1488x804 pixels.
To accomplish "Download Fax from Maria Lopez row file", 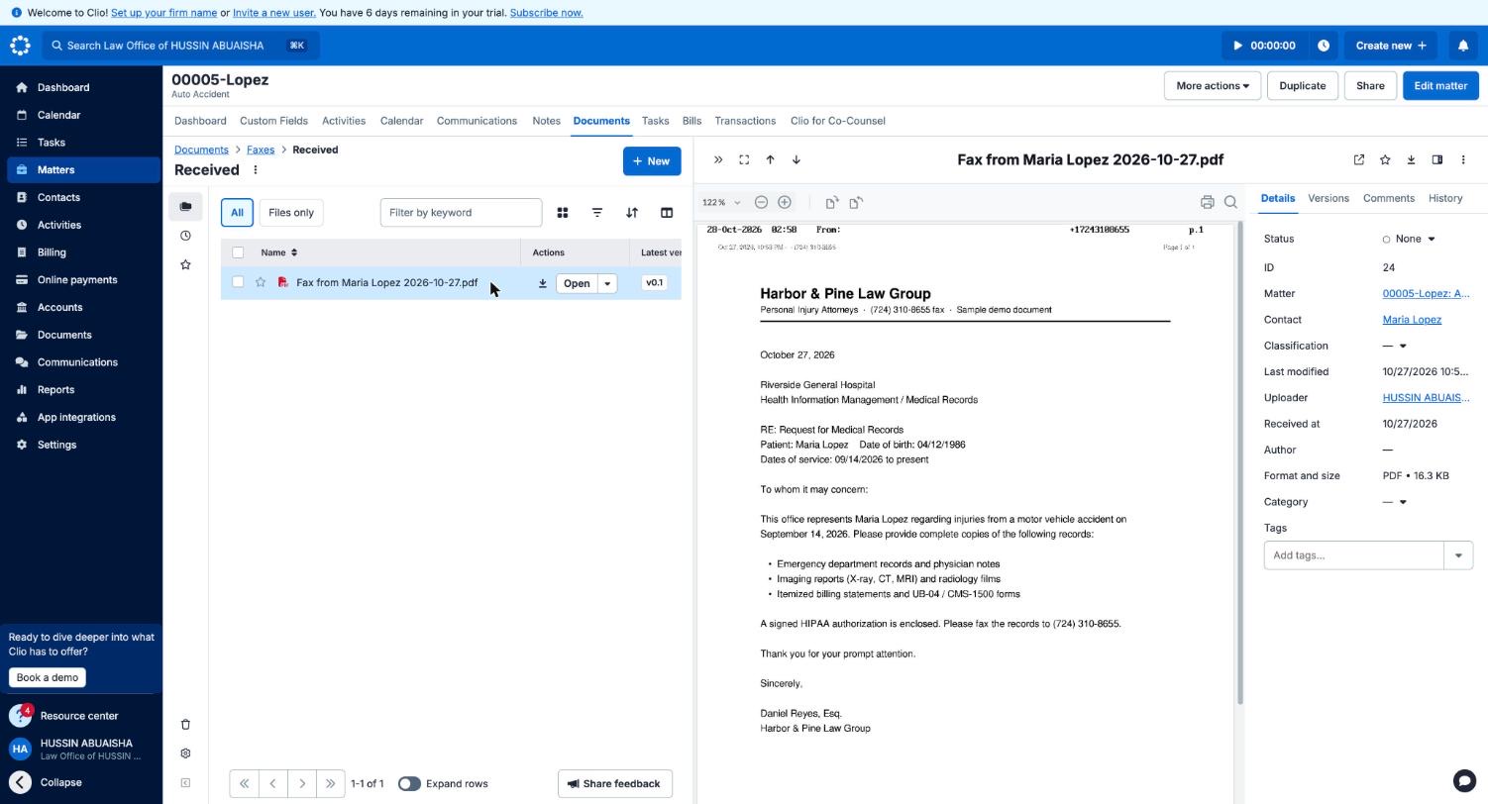I will tap(543, 283).
